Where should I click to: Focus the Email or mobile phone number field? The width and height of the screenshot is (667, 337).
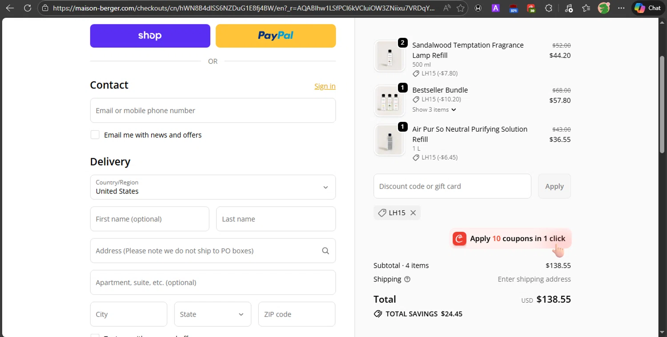point(213,111)
